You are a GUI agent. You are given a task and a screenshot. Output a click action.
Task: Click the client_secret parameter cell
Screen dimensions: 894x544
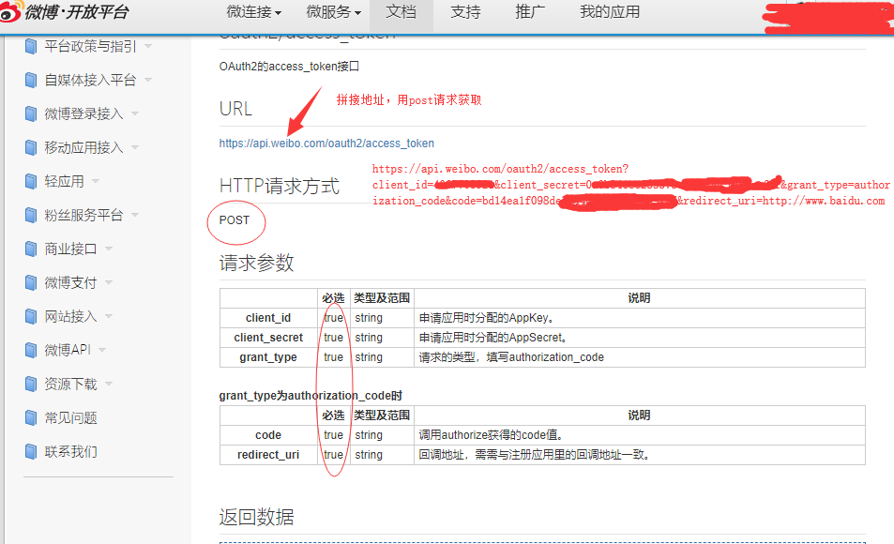click(x=268, y=338)
